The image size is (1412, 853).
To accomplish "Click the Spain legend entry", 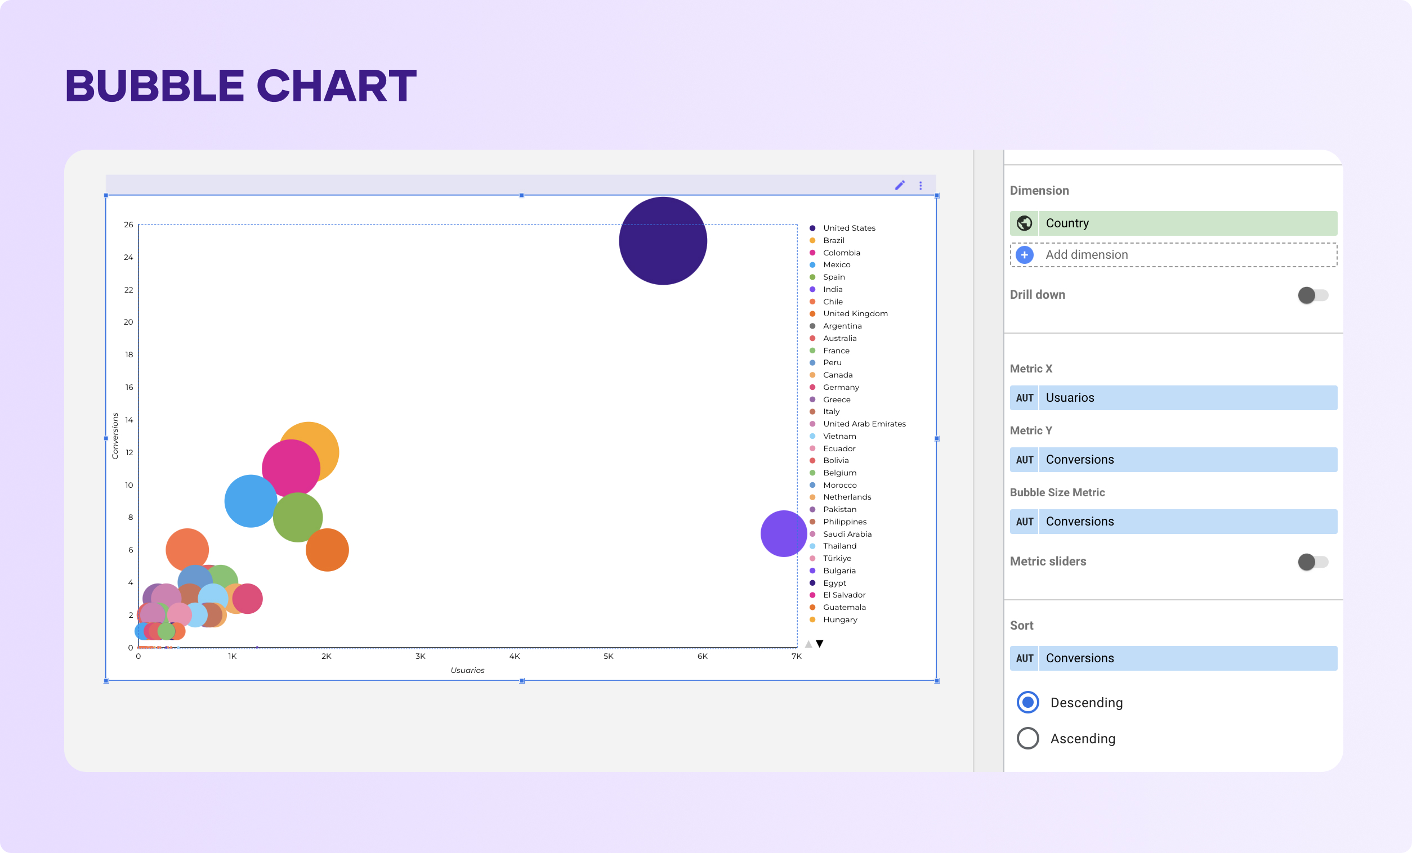I will (x=827, y=277).
